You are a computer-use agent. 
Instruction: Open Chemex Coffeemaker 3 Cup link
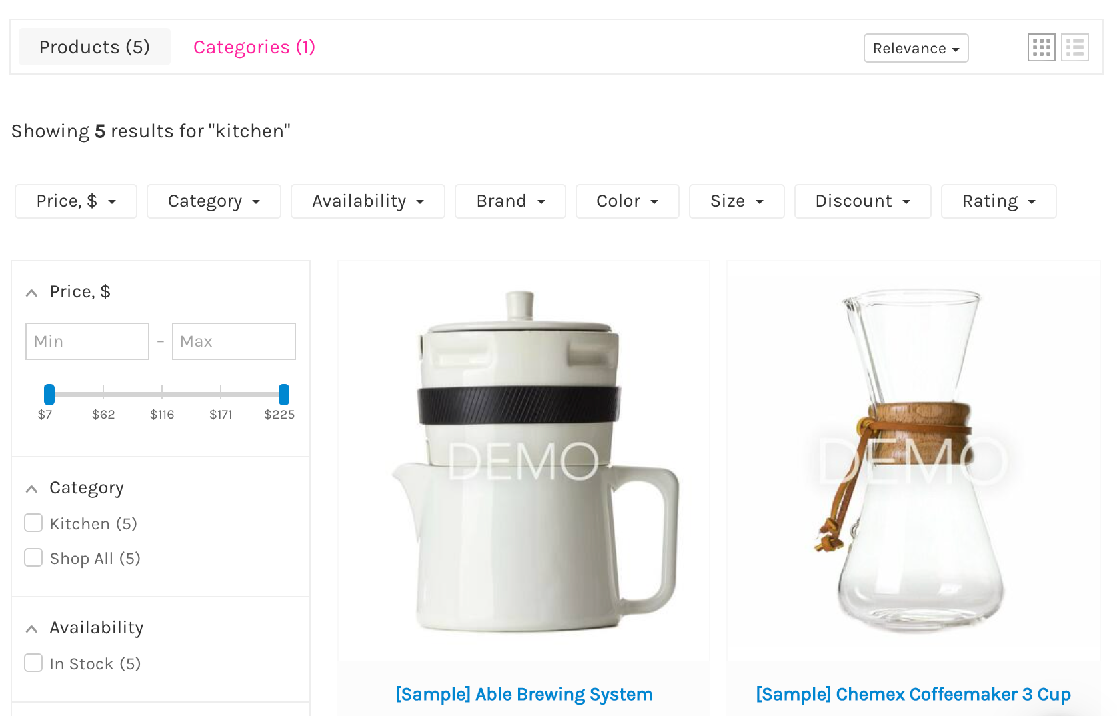point(913,694)
